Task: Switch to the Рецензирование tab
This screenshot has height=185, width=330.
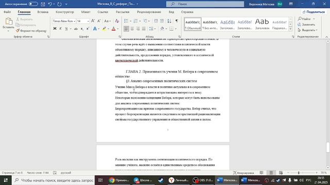Action: 149,12
